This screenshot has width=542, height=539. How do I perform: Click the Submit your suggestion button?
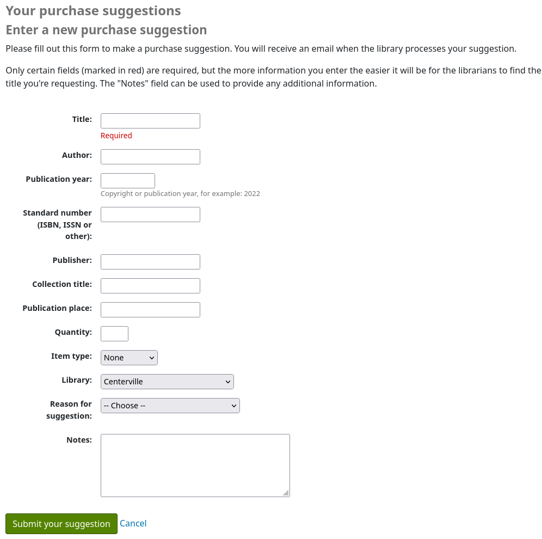61,523
